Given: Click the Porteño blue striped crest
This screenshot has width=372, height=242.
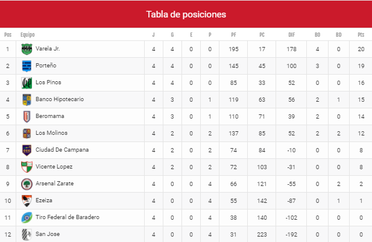Looking at the screenshot, I should point(27,66).
